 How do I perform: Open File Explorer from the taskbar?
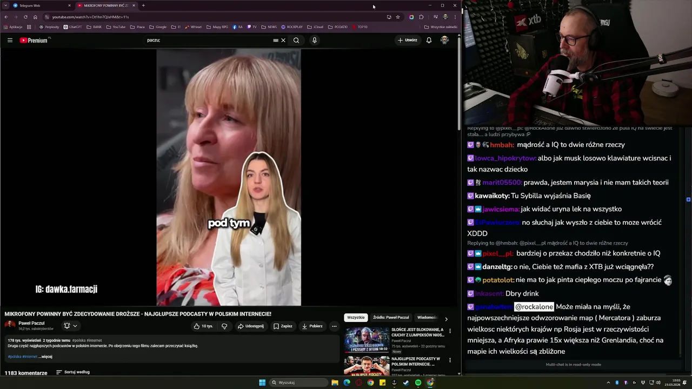335,383
